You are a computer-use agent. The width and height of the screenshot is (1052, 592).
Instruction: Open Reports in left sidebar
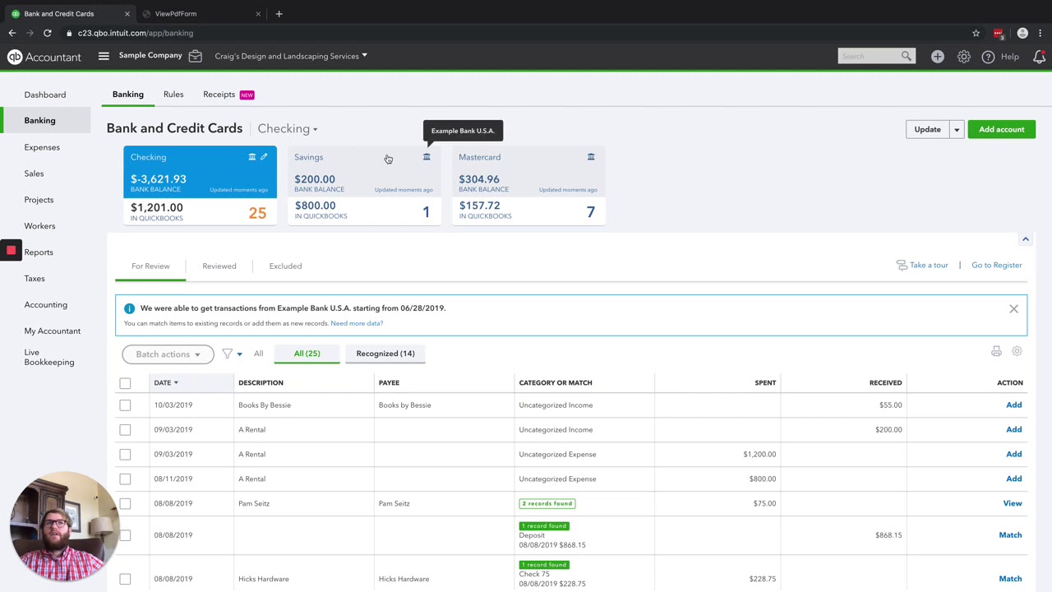[x=39, y=252]
